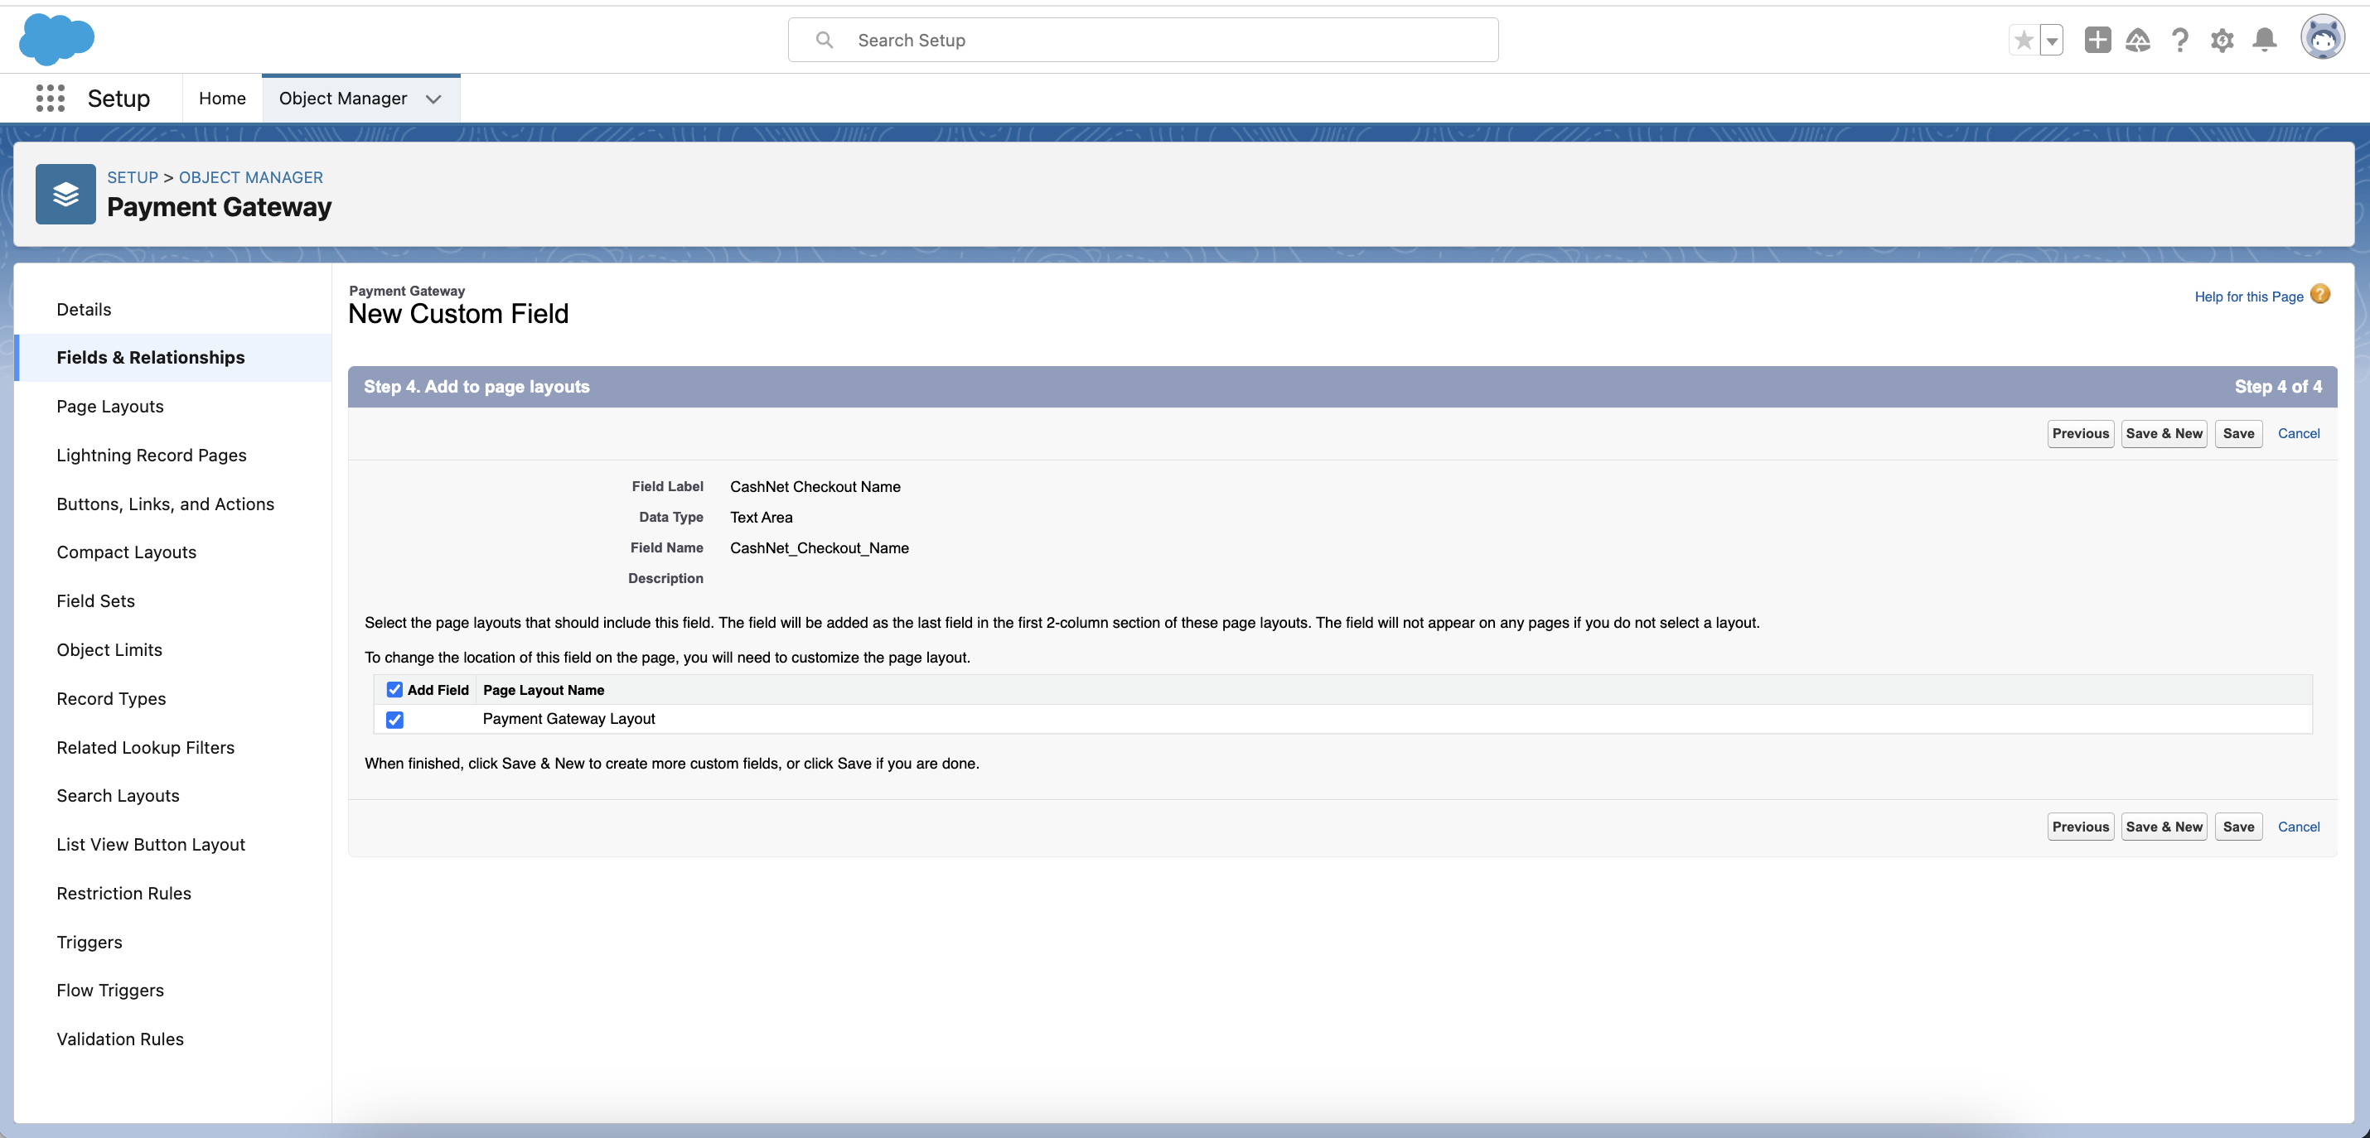Toggle the Add Field header checkbox
The width and height of the screenshot is (2370, 1138).
tap(394, 689)
